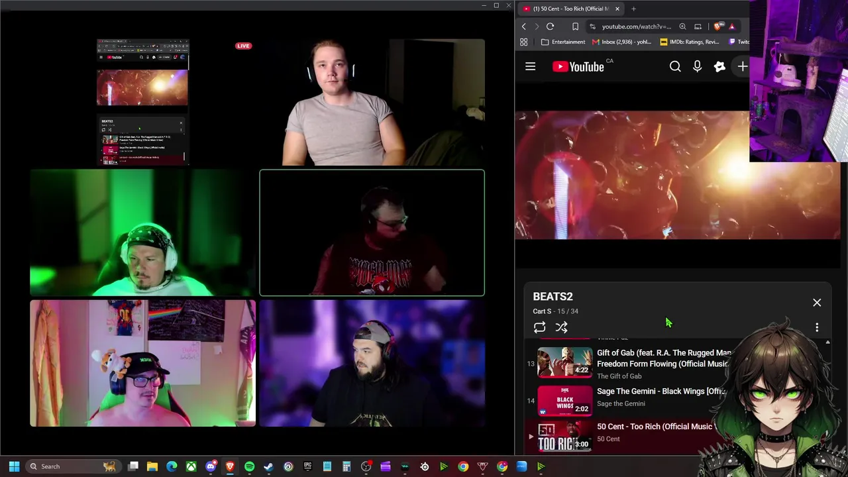Click the YouTube Create plus button
The image size is (848, 477).
743,66
